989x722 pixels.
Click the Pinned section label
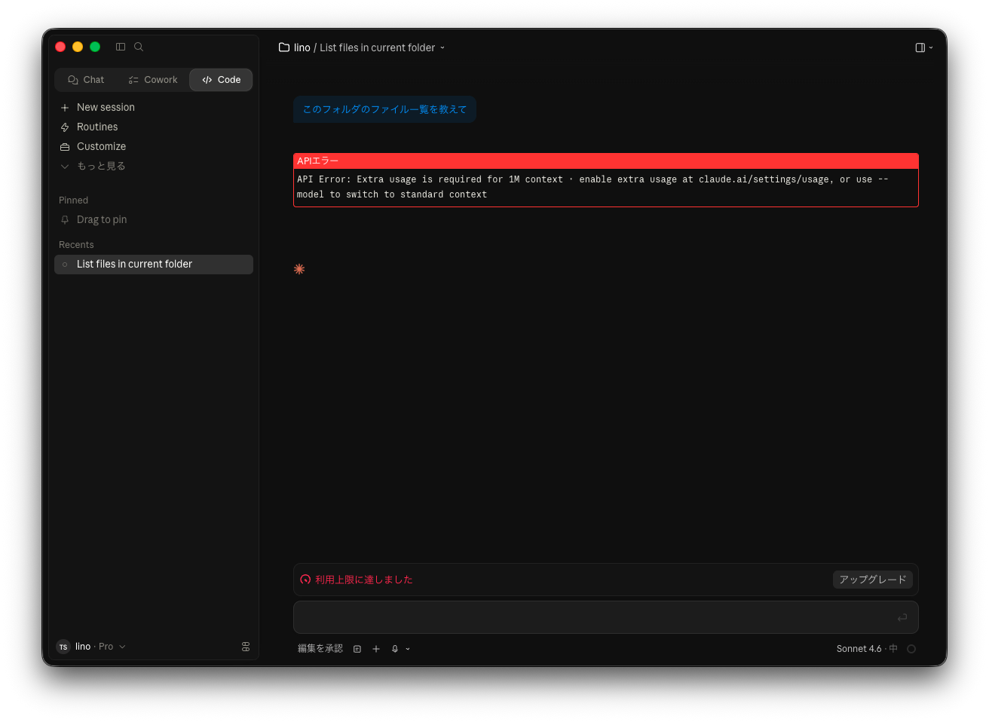click(x=73, y=200)
